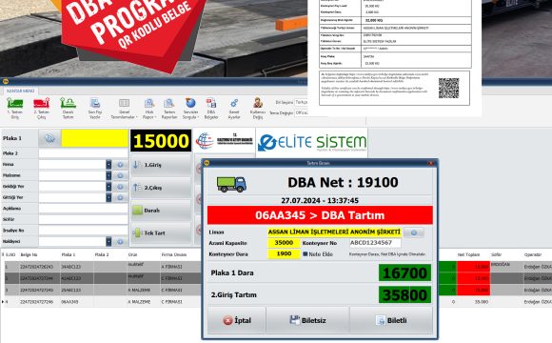Open the Tema Değiştir theme combo box

301,112
